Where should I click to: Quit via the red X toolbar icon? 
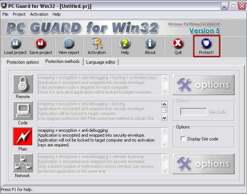click(x=178, y=43)
